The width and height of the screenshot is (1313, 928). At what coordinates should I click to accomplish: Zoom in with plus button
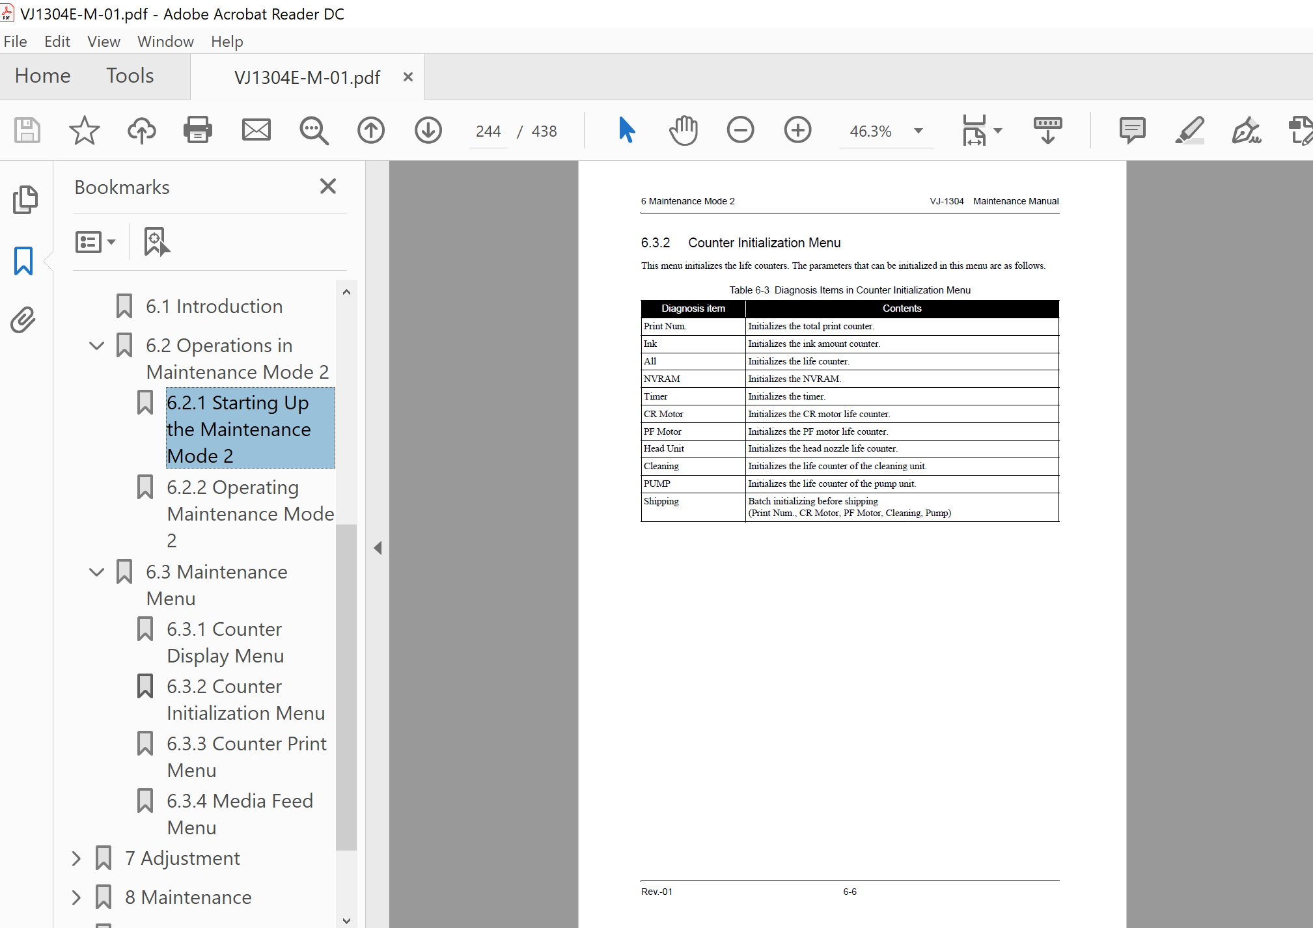tap(797, 130)
